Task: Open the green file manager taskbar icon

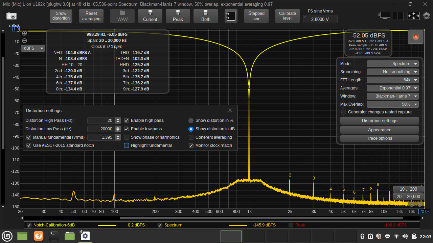Action: coord(70,236)
